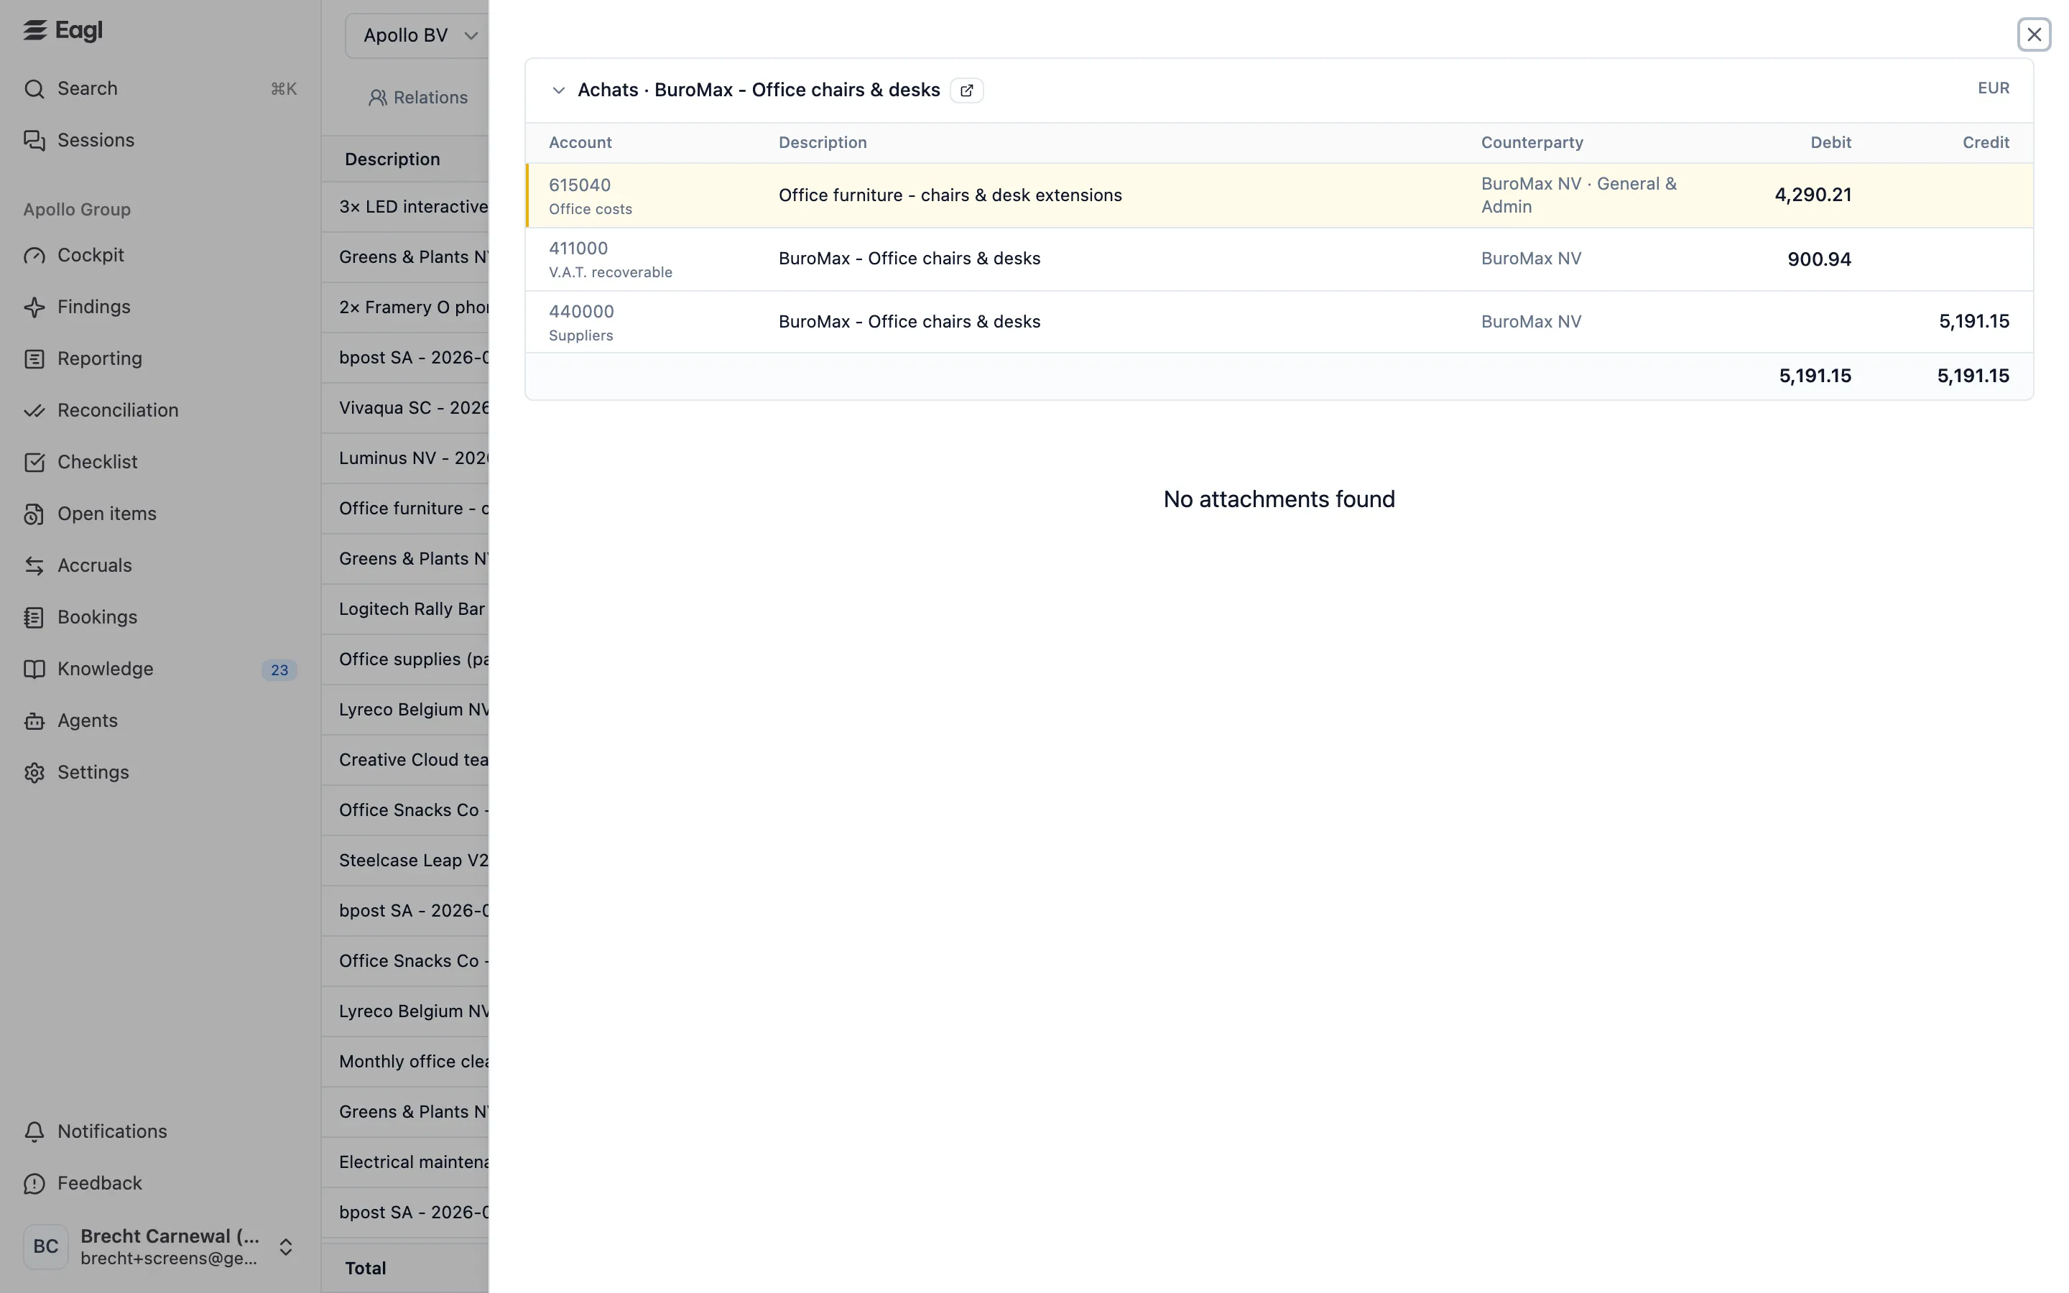
Task: Expand the user account switcher chevrons
Action: pos(285,1247)
